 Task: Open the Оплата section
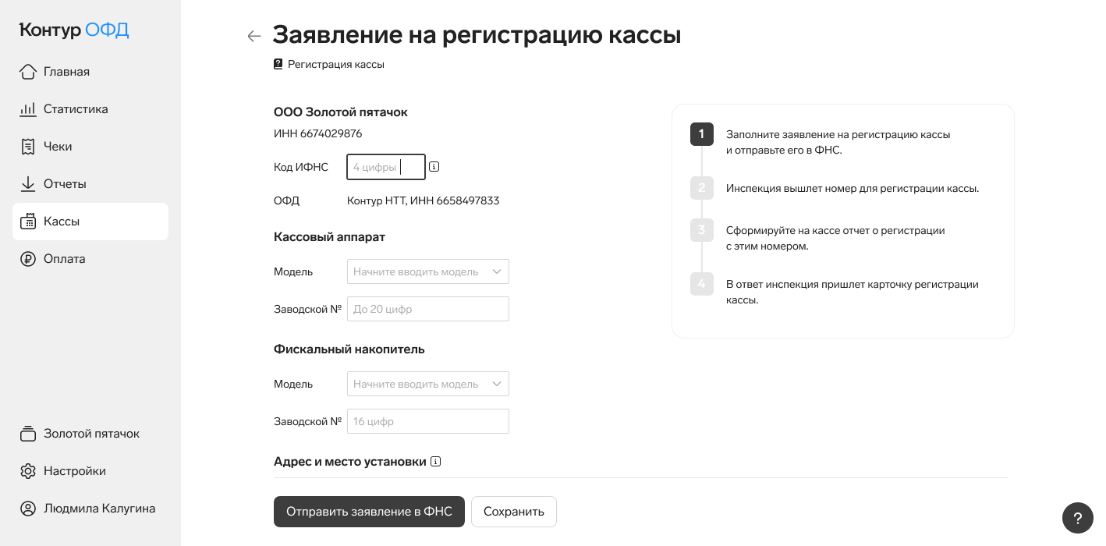click(x=64, y=259)
